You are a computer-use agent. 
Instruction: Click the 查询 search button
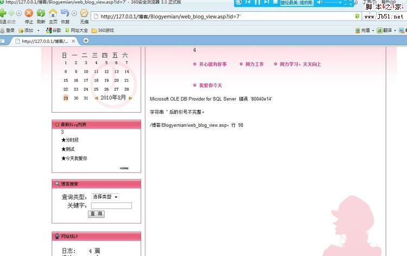pos(96,214)
